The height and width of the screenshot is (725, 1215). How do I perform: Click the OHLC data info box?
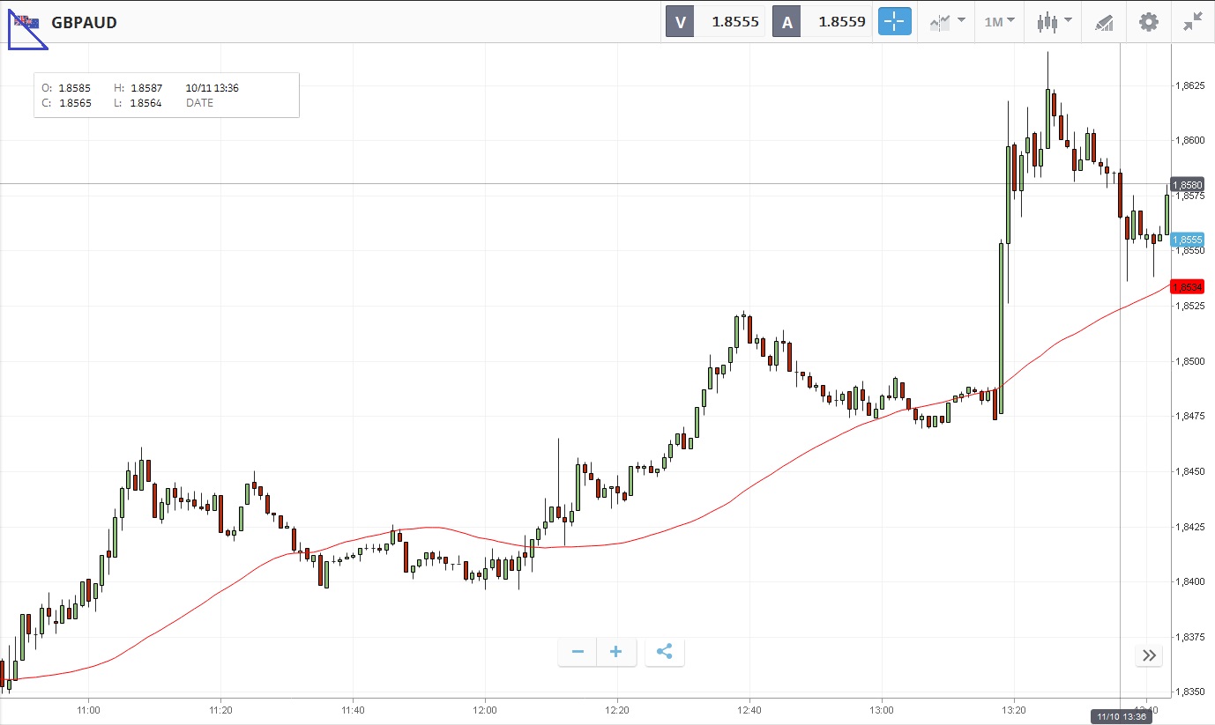(x=166, y=95)
